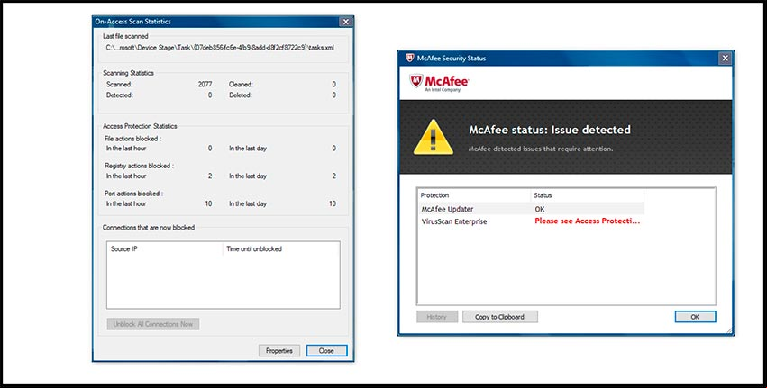Click the Deleted label in Scanning Statistics

(240, 95)
